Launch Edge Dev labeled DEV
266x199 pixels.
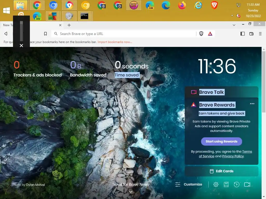[x=37, y=16]
